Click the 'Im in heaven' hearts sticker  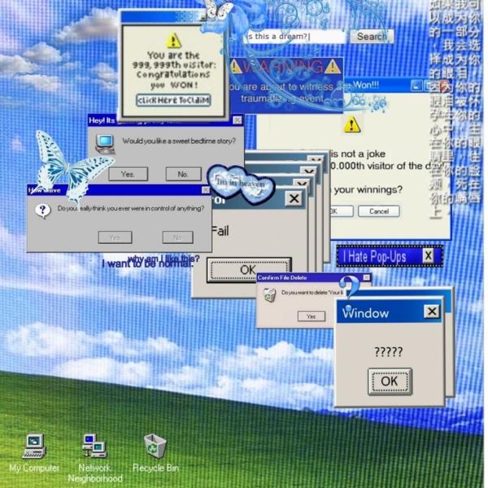click(241, 185)
